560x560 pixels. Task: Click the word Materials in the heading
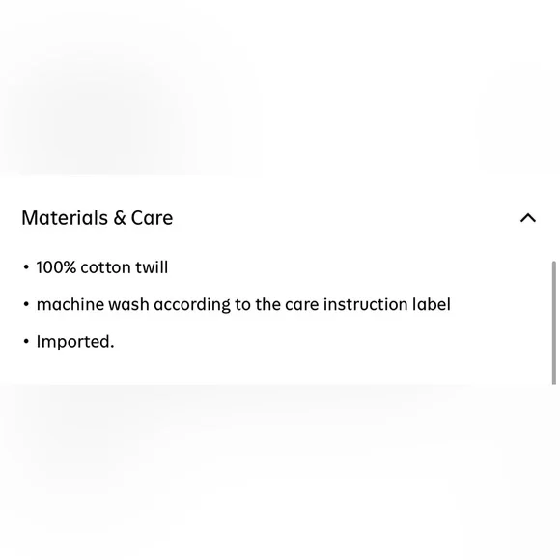(x=65, y=218)
